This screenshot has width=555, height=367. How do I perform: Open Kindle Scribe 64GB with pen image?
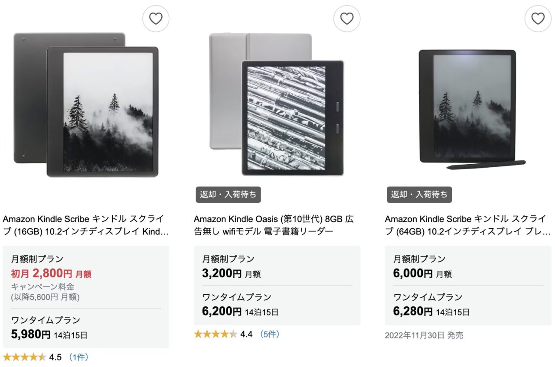[468, 109]
